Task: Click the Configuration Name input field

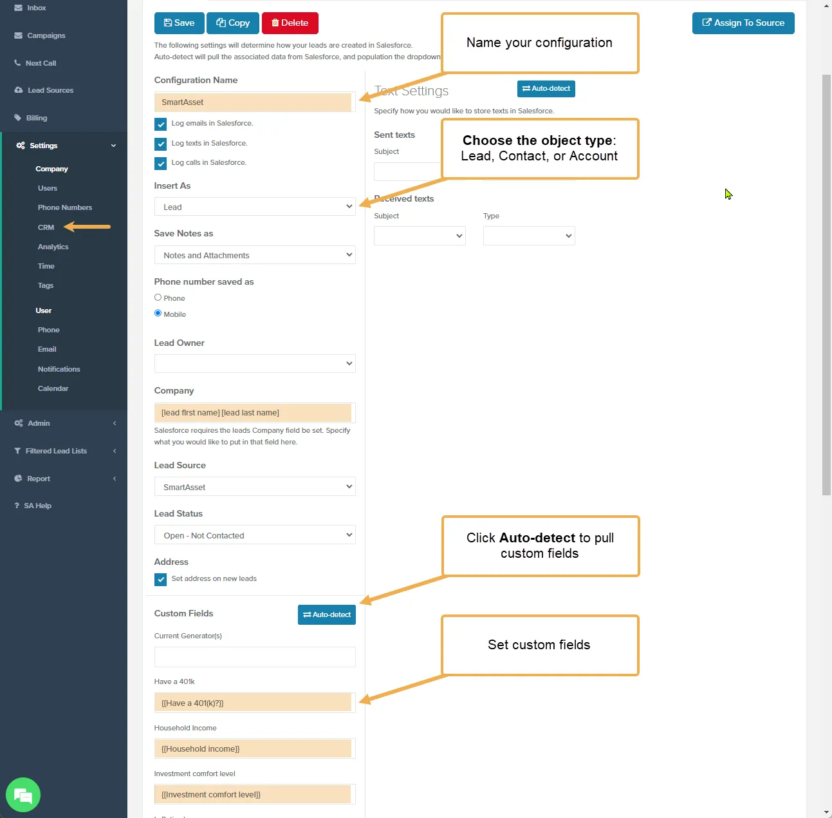Action: pos(255,102)
